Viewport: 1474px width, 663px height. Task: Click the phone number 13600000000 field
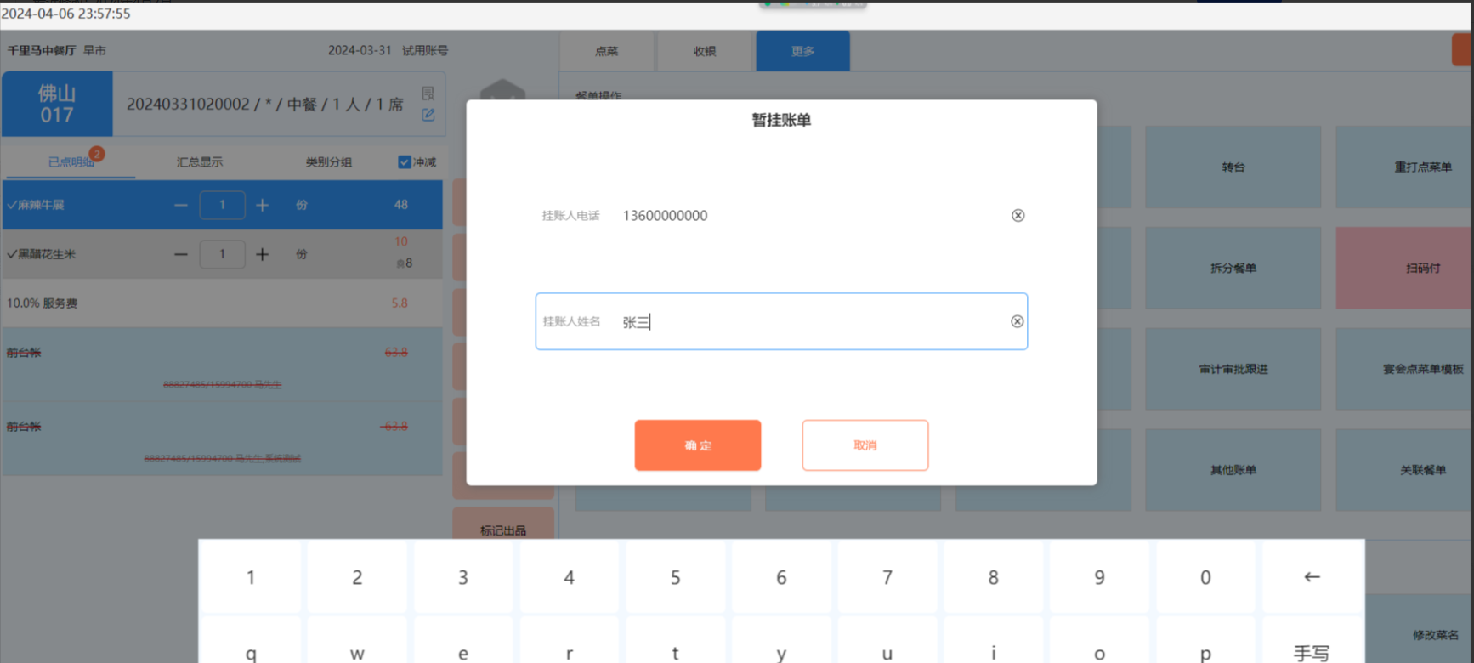[808, 216]
